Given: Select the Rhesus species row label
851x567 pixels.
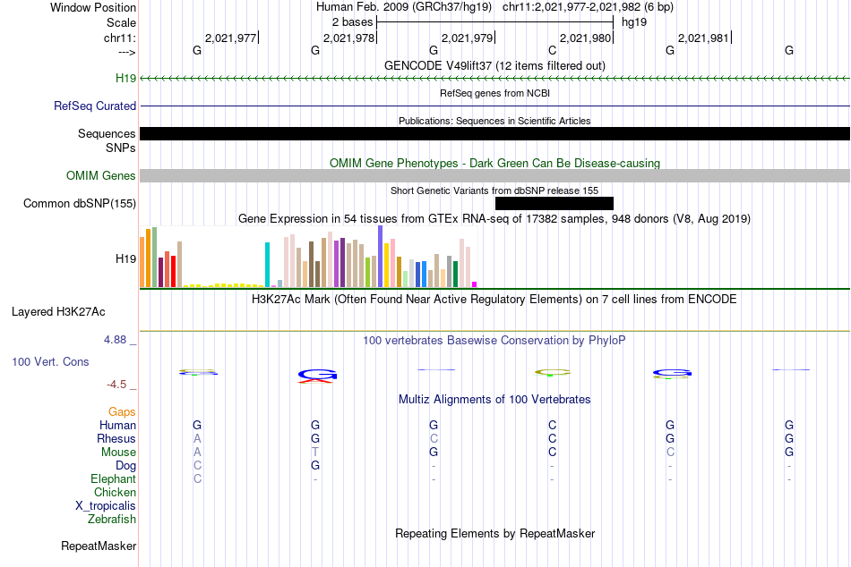Looking at the screenshot, I should click(116, 438).
